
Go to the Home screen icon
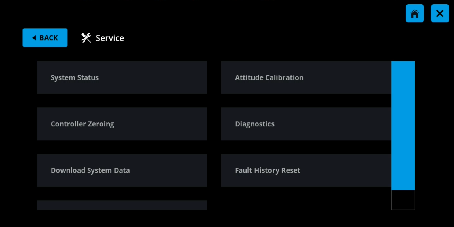[x=415, y=14]
